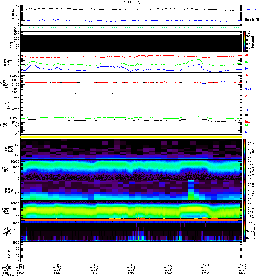Click the green "Viy" velocity legend label
262x280 pixels.
click(247, 103)
